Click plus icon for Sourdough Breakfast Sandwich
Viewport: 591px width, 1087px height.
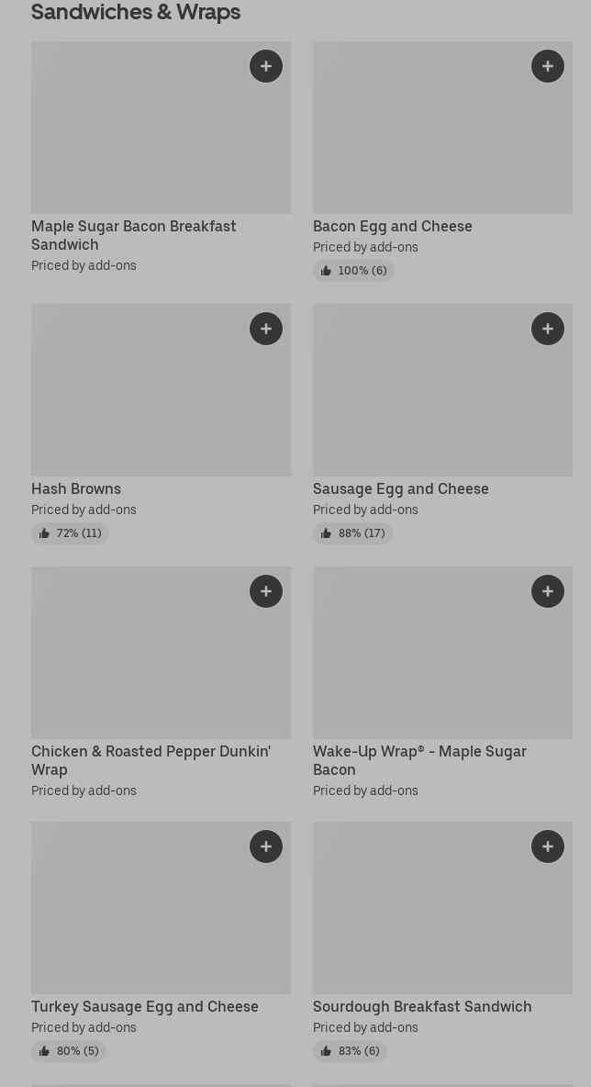coord(548,846)
